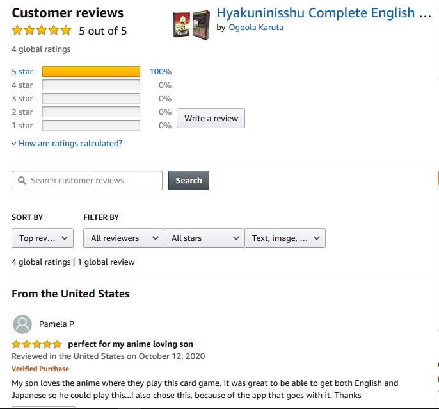439x409 pixels.
Task: Expand How are ratings calculated link
Action: click(70, 144)
